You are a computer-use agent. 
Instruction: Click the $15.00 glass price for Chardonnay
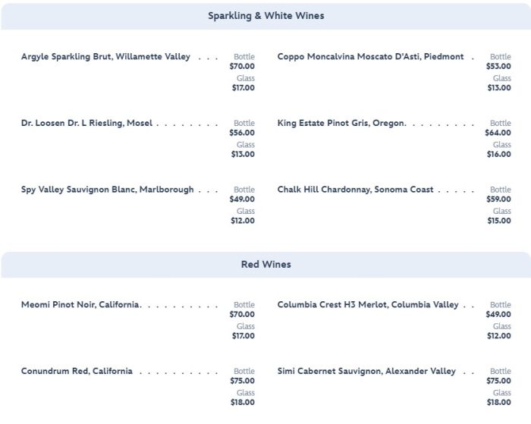[499, 221]
